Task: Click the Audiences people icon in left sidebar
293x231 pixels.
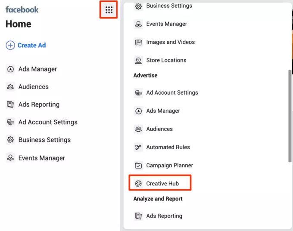Action: coord(10,87)
